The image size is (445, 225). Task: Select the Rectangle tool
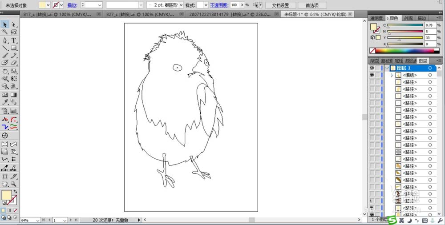tap(14, 48)
